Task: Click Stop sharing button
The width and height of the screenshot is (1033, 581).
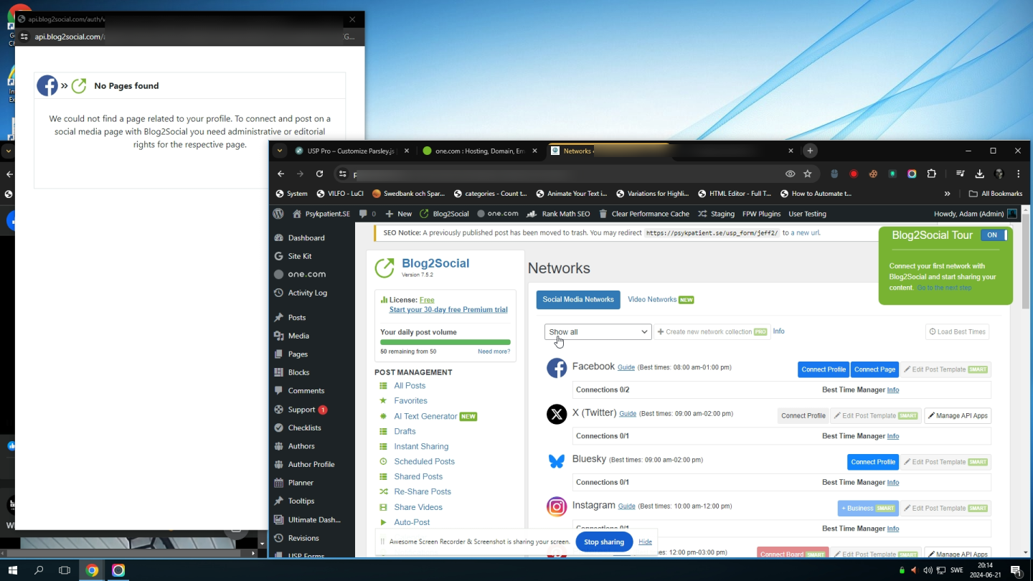Action: tap(604, 542)
